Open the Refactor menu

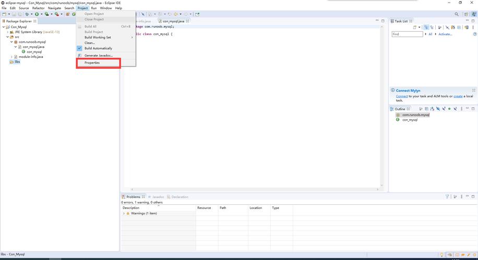[39, 8]
